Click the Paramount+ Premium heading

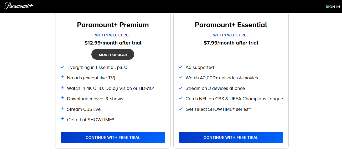113,25
